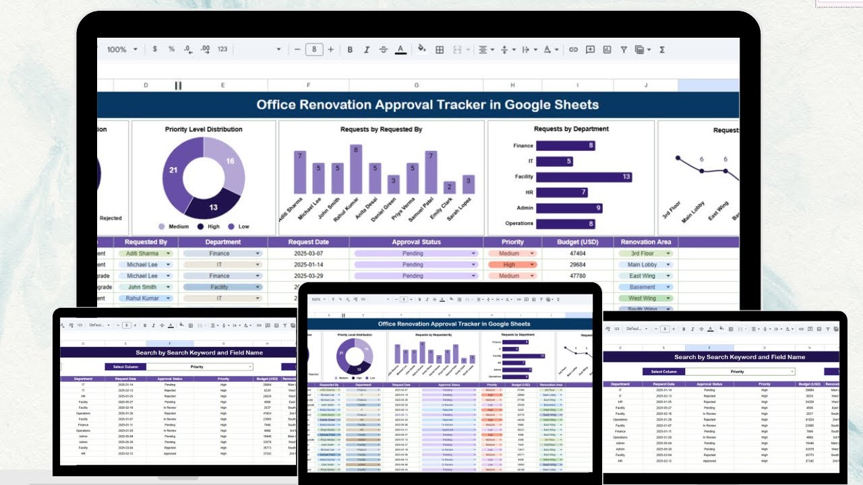The width and height of the screenshot is (863, 485).
Task: Open Finance department dropdown in Aditi Sharma row
Action: [222, 253]
